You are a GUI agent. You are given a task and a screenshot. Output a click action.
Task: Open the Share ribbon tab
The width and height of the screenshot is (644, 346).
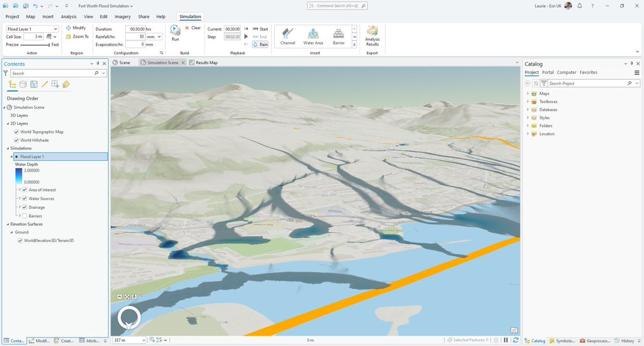(x=144, y=17)
